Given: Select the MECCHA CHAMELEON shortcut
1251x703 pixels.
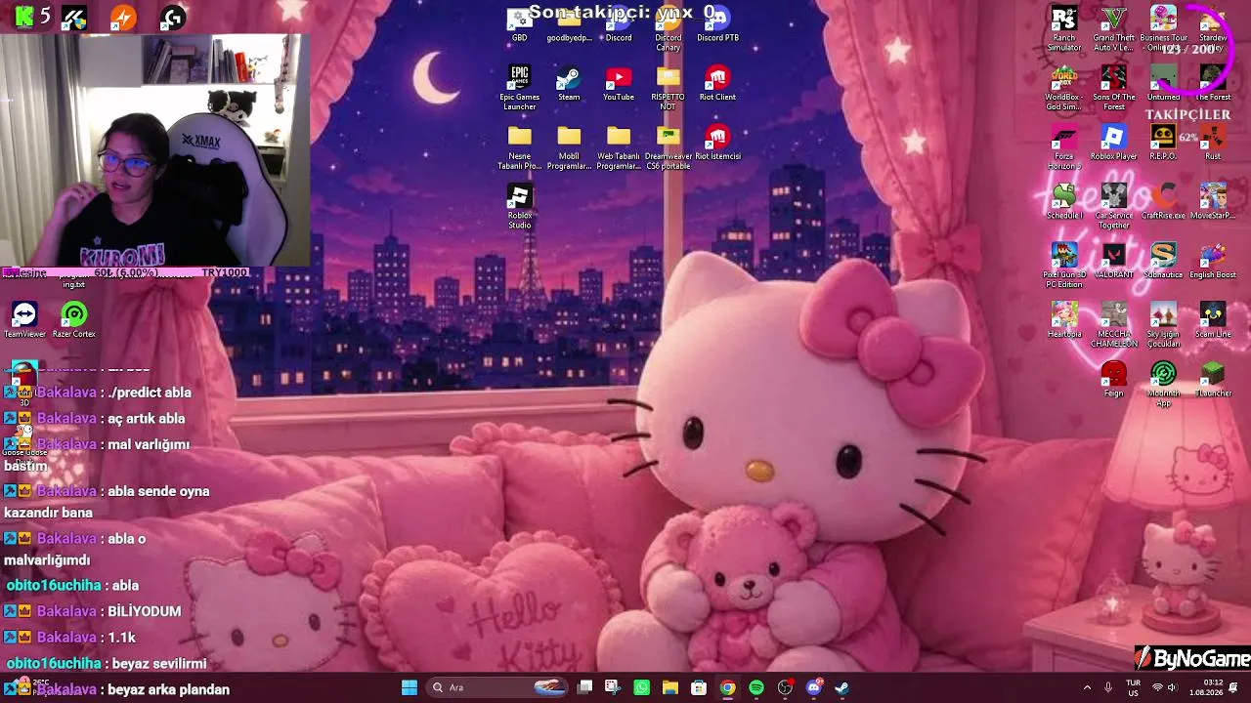Looking at the screenshot, I should coord(1114,325).
